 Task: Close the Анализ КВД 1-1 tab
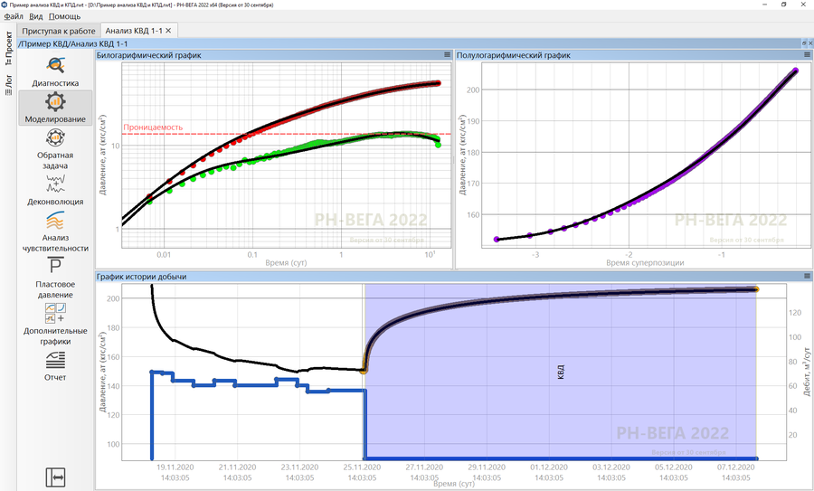[168, 31]
